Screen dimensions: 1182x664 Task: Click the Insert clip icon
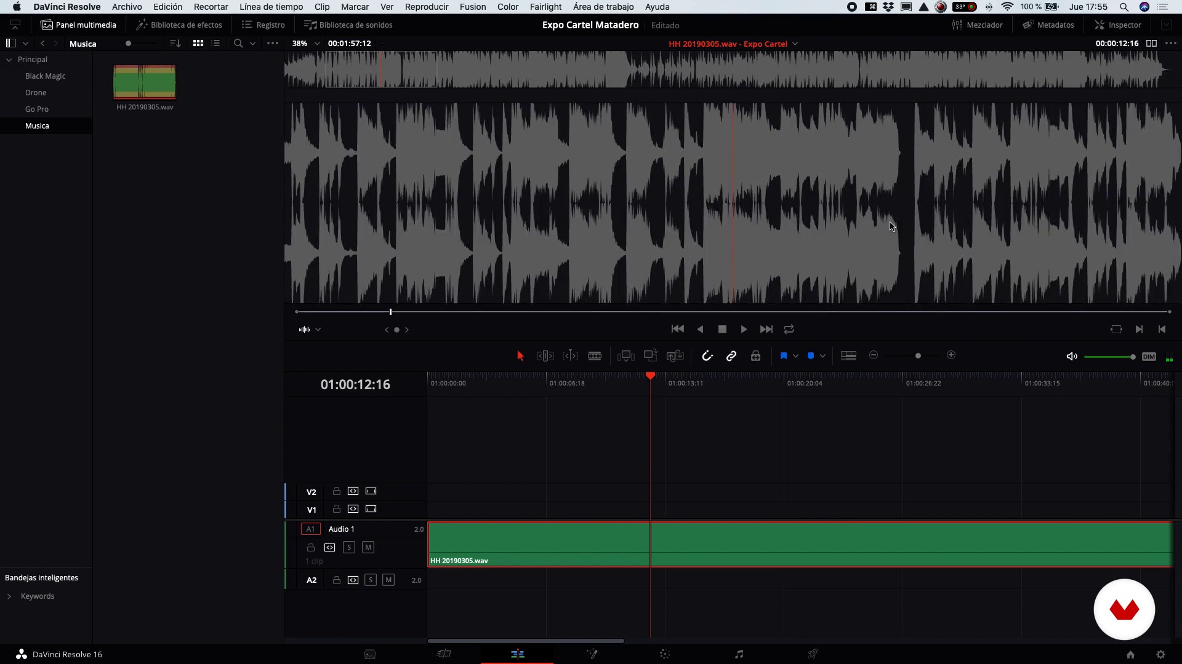tap(626, 356)
